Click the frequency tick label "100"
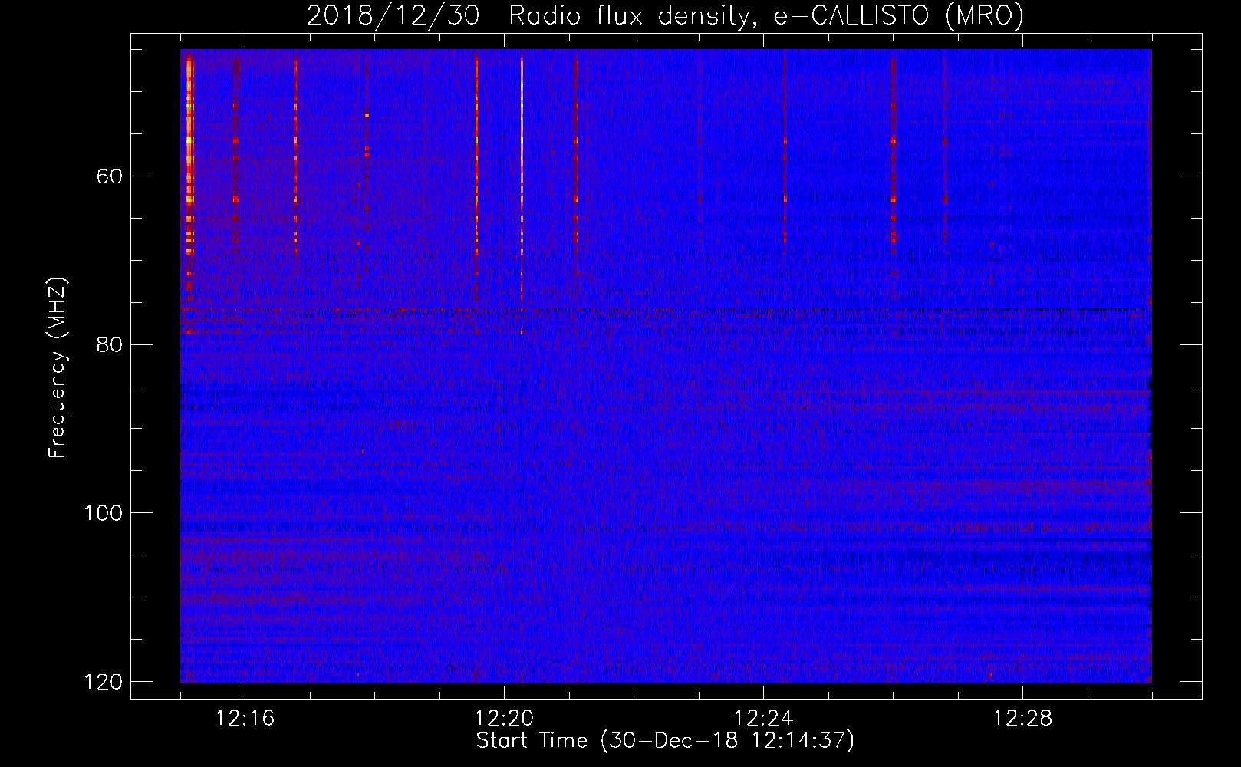1241x767 pixels. 103,513
